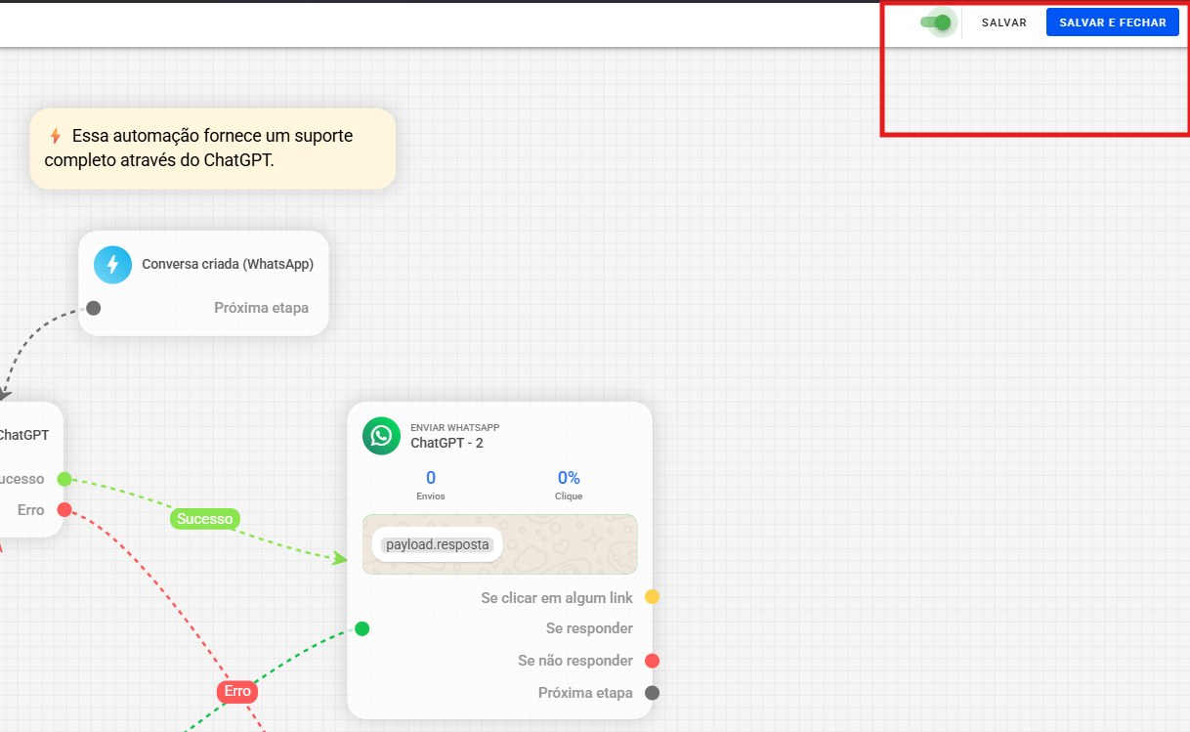This screenshot has height=732, width=1190.
Task: Click the green Sucesso output connector dot
Action: click(64, 479)
